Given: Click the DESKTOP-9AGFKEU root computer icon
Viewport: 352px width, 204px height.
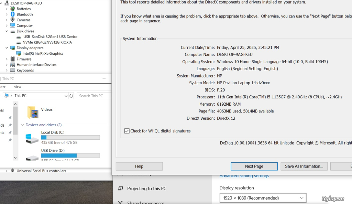Looking at the screenshot, I should pos(7,3).
